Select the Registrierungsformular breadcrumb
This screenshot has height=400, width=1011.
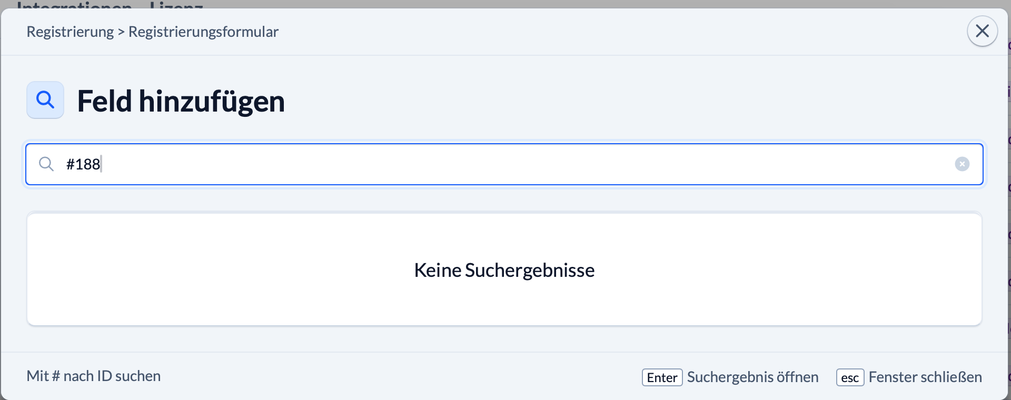click(x=203, y=32)
